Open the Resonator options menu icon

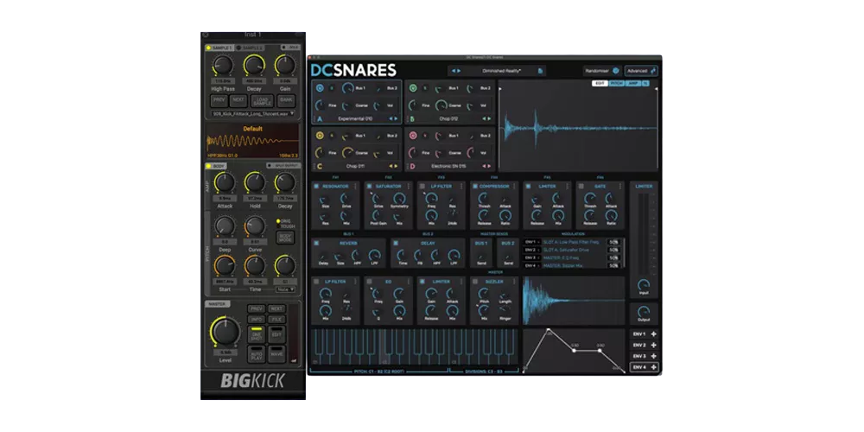point(358,186)
